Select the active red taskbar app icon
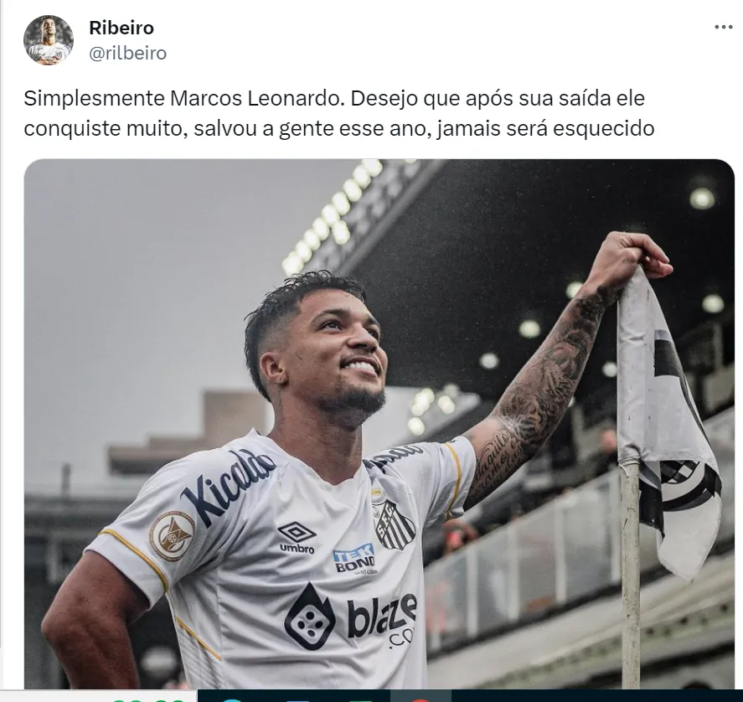The width and height of the screenshot is (743, 702). pos(421,699)
